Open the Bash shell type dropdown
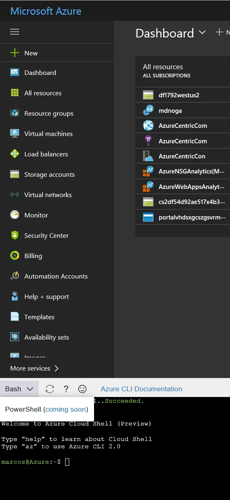Viewport: 230px width, 500px height. pos(19,389)
